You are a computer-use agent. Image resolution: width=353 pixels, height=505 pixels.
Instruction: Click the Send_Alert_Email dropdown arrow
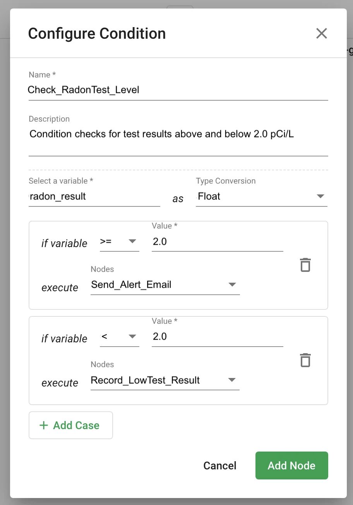coord(232,285)
